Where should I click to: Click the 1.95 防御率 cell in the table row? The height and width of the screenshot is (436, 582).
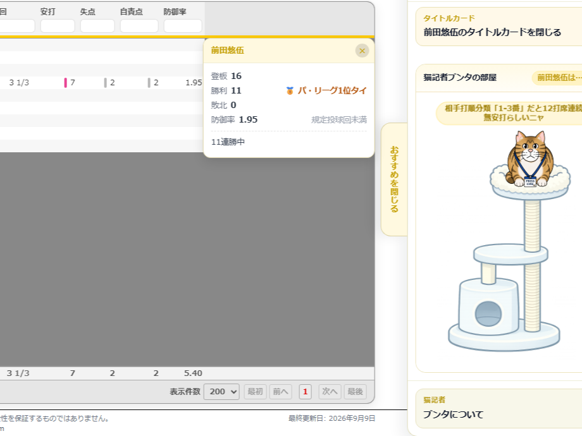pyautogui.click(x=194, y=83)
